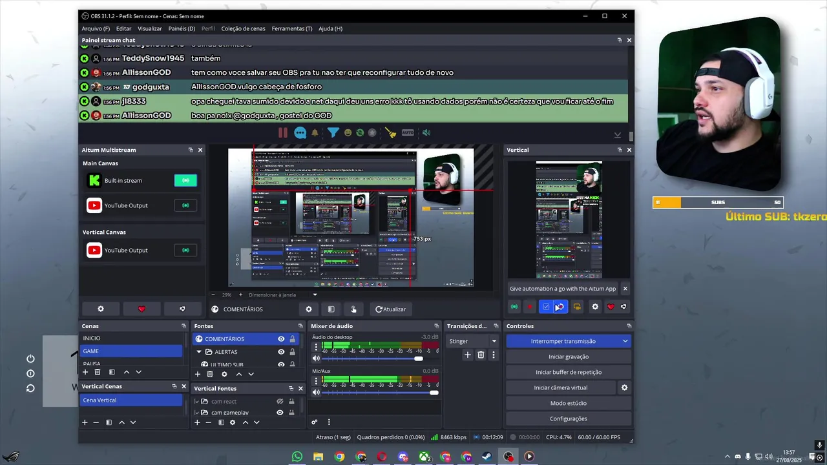Move scene down with Cenas down arrow

[x=138, y=372]
